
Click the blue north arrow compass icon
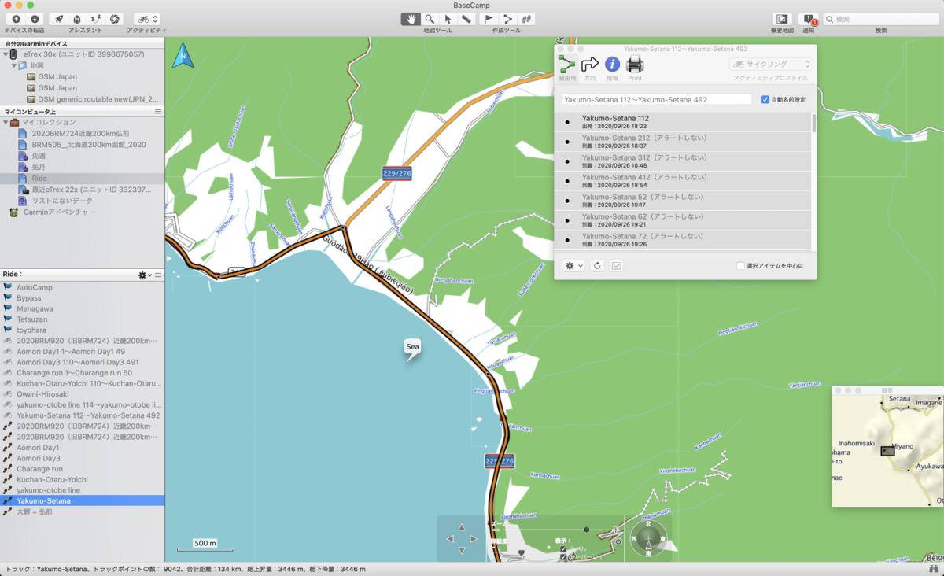pos(183,56)
